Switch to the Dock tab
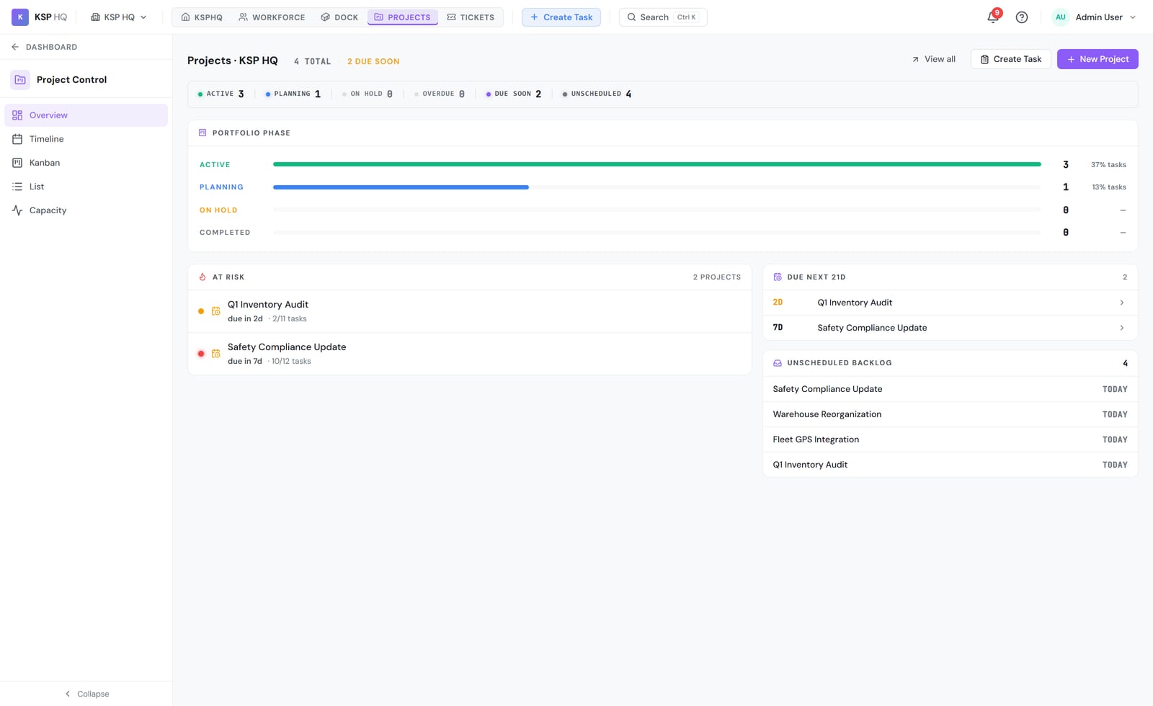The height and width of the screenshot is (706, 1153). click(339, 17)
